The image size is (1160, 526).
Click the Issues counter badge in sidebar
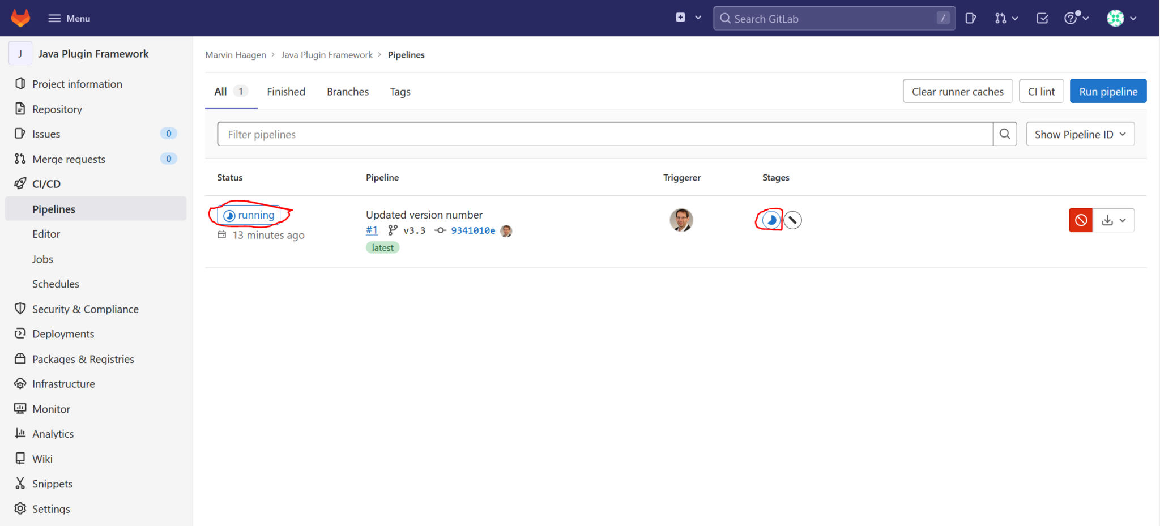(168, 134)
